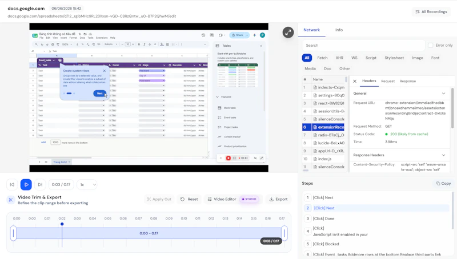Open the 1x playback speed dropdown

click(x=87, y=184)
